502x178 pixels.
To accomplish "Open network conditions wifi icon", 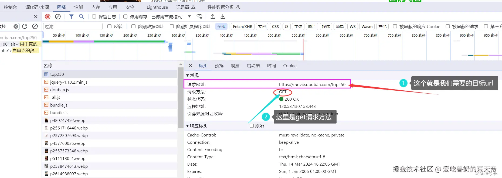I will point(199,17).
